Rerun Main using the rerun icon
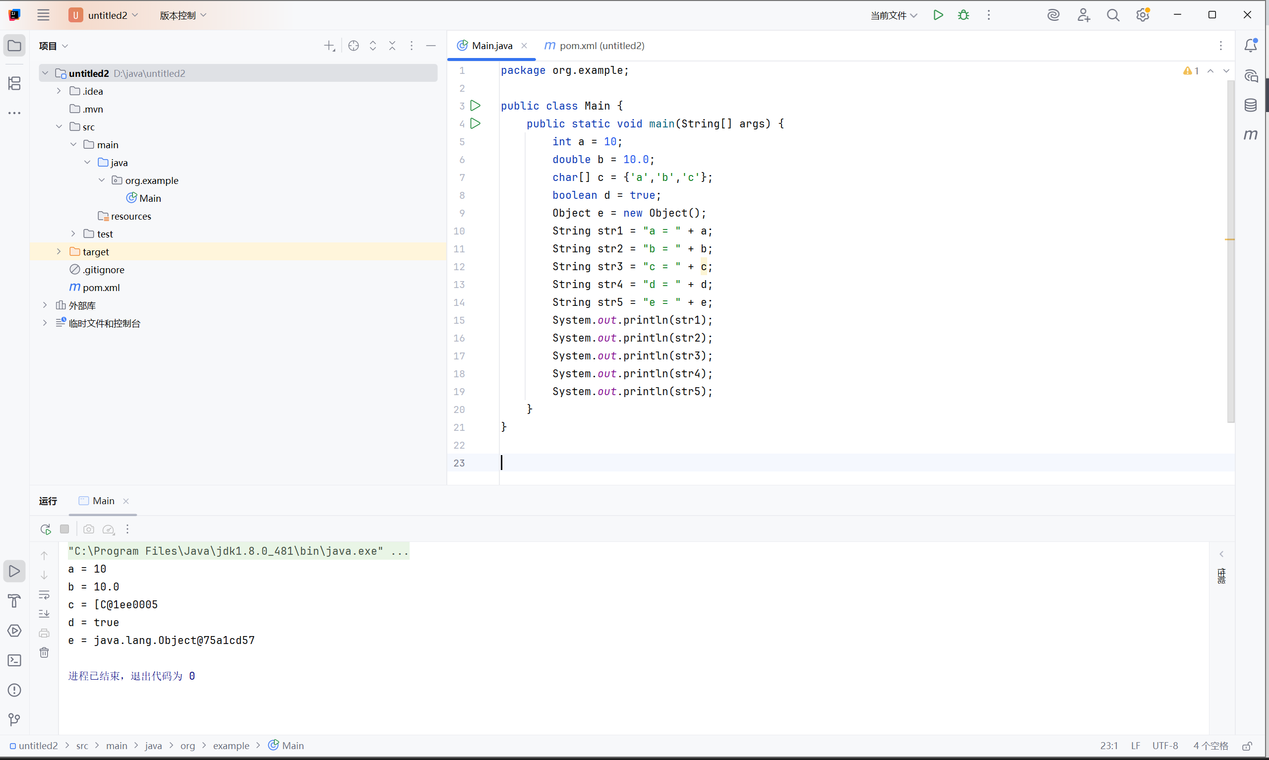Viewport: 1269px width, 760px height. click(x=45, y=529)
